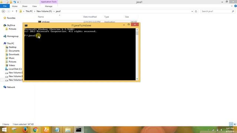
Task: Open Explorer help question mark icon
Action: (x=236, y=6)
